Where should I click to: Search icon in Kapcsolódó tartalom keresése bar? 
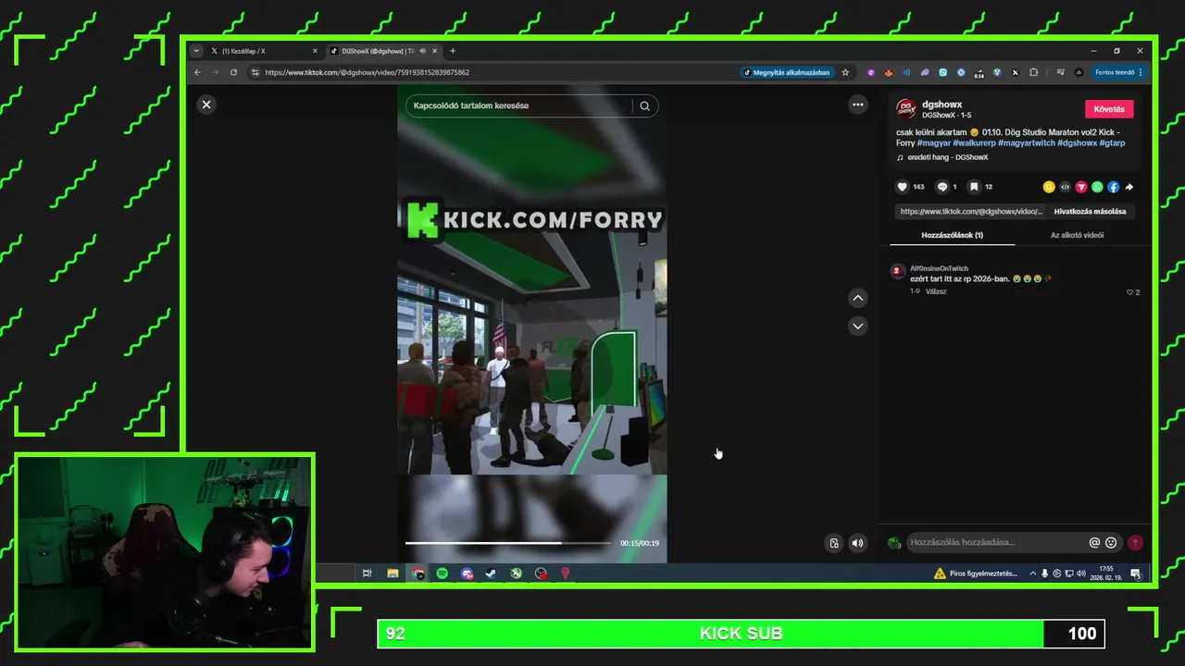644,105
